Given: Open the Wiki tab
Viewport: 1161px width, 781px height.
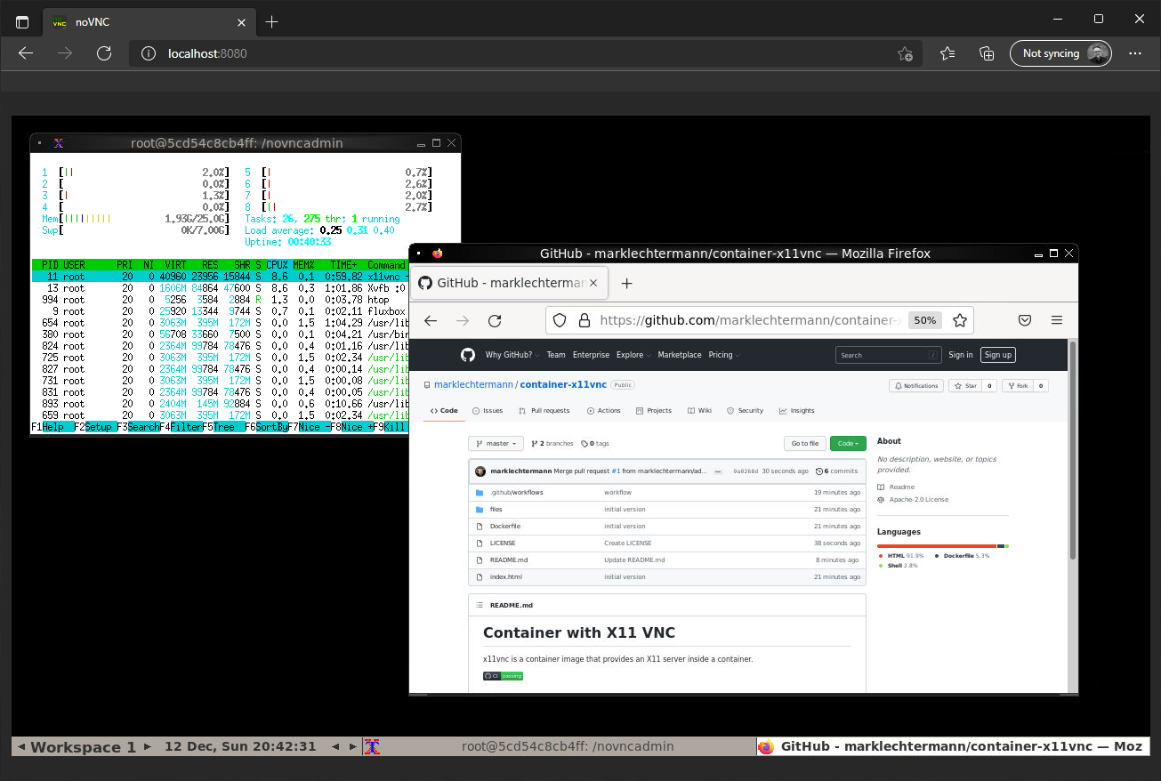Looking at the screenshot, I should 699,411.
